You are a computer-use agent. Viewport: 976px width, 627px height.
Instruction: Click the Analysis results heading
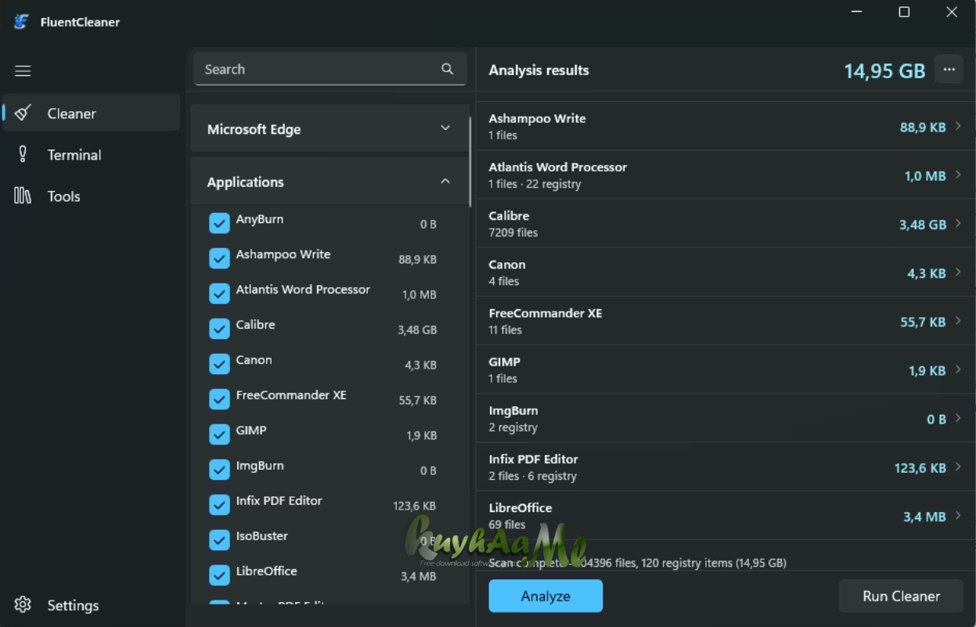pyautogui.click(x=538, y=70)
